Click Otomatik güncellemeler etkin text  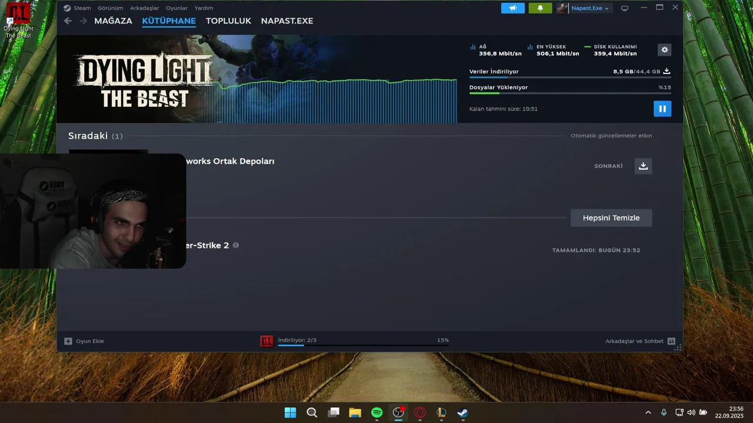pyautogui.click(x=611, y=136)
